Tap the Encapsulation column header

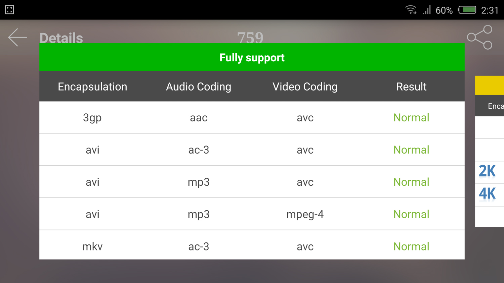coord(92,87)
